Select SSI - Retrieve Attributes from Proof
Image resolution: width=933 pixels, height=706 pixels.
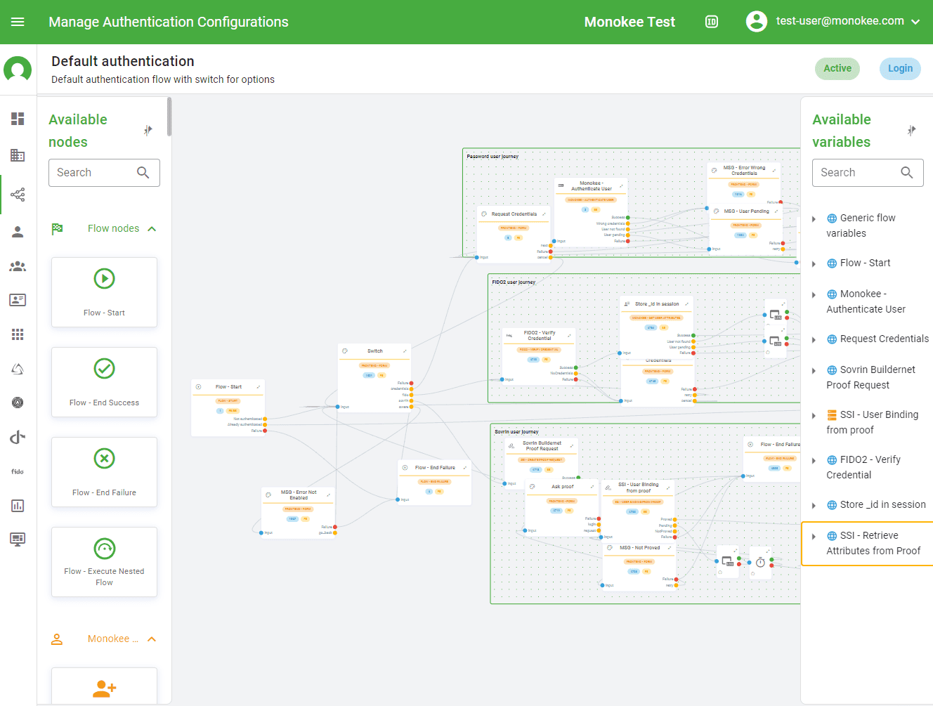[873, 543]
